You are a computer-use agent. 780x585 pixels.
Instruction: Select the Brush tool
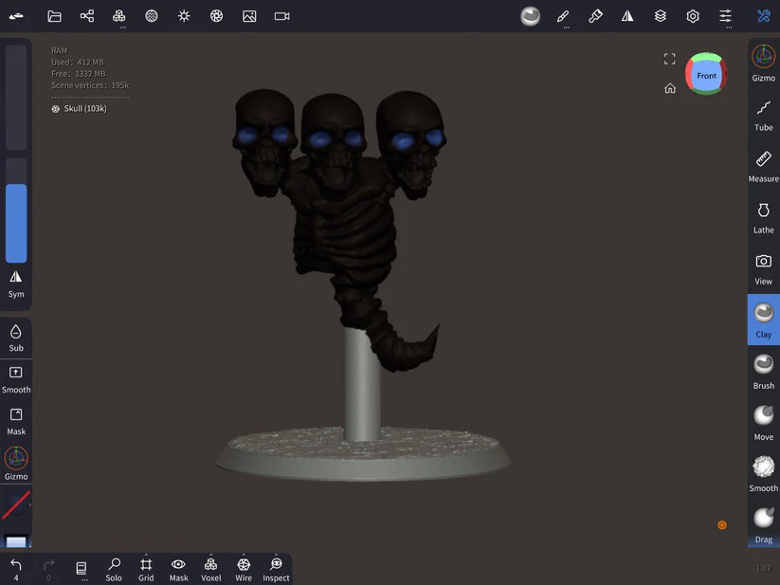764,372
